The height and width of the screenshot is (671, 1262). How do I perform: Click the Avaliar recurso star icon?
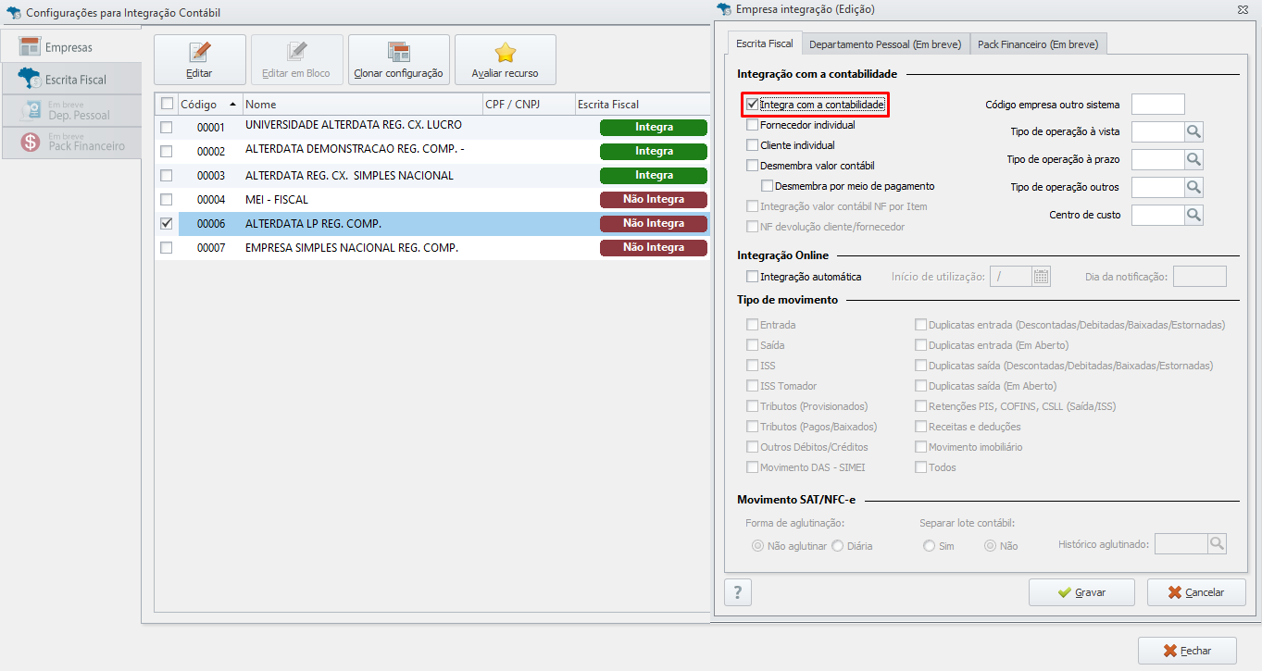[506, 52]
